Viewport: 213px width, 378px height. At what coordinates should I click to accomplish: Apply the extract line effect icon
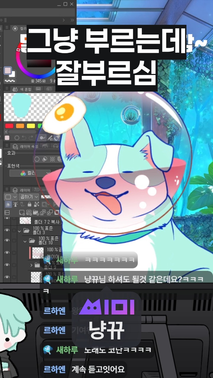pos(44,159)
